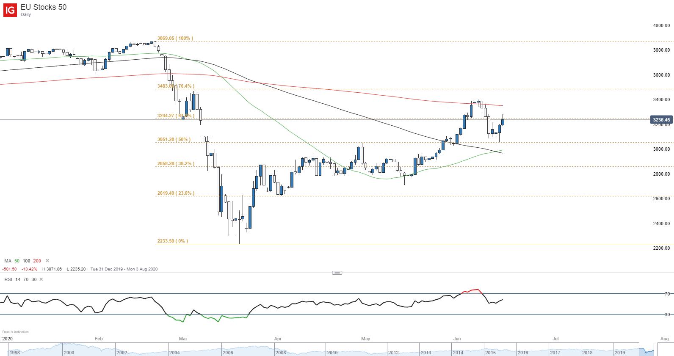
Task: Remove the RSI indicator with its X
Action: [41, 279]
